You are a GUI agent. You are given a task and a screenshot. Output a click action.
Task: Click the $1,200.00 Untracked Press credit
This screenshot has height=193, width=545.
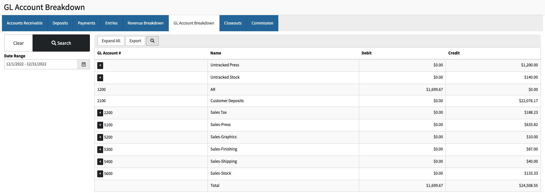(529, 65)
